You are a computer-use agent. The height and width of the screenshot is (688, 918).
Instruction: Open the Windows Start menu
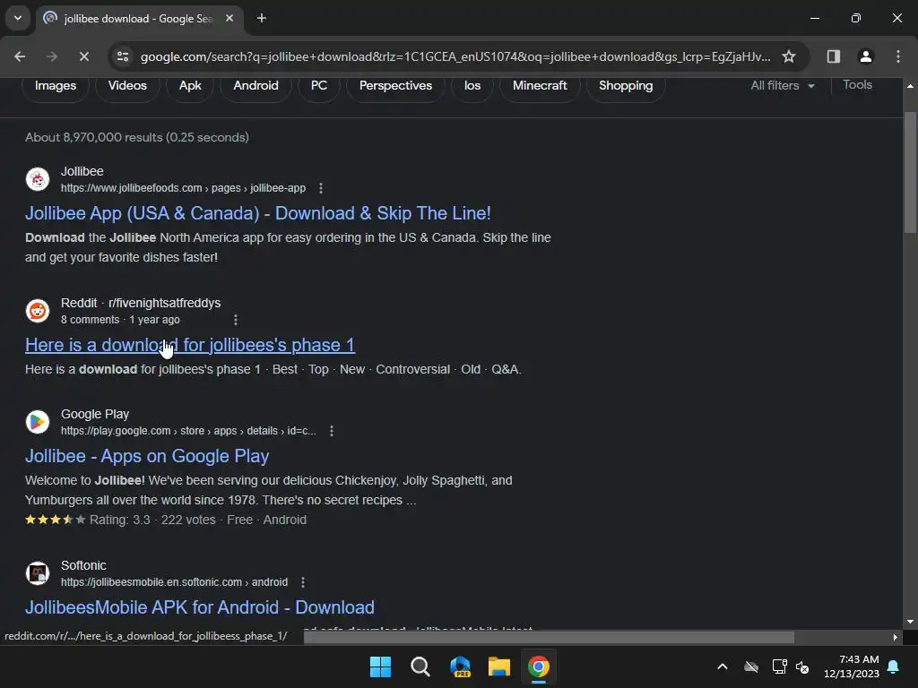tap(380, 666)
